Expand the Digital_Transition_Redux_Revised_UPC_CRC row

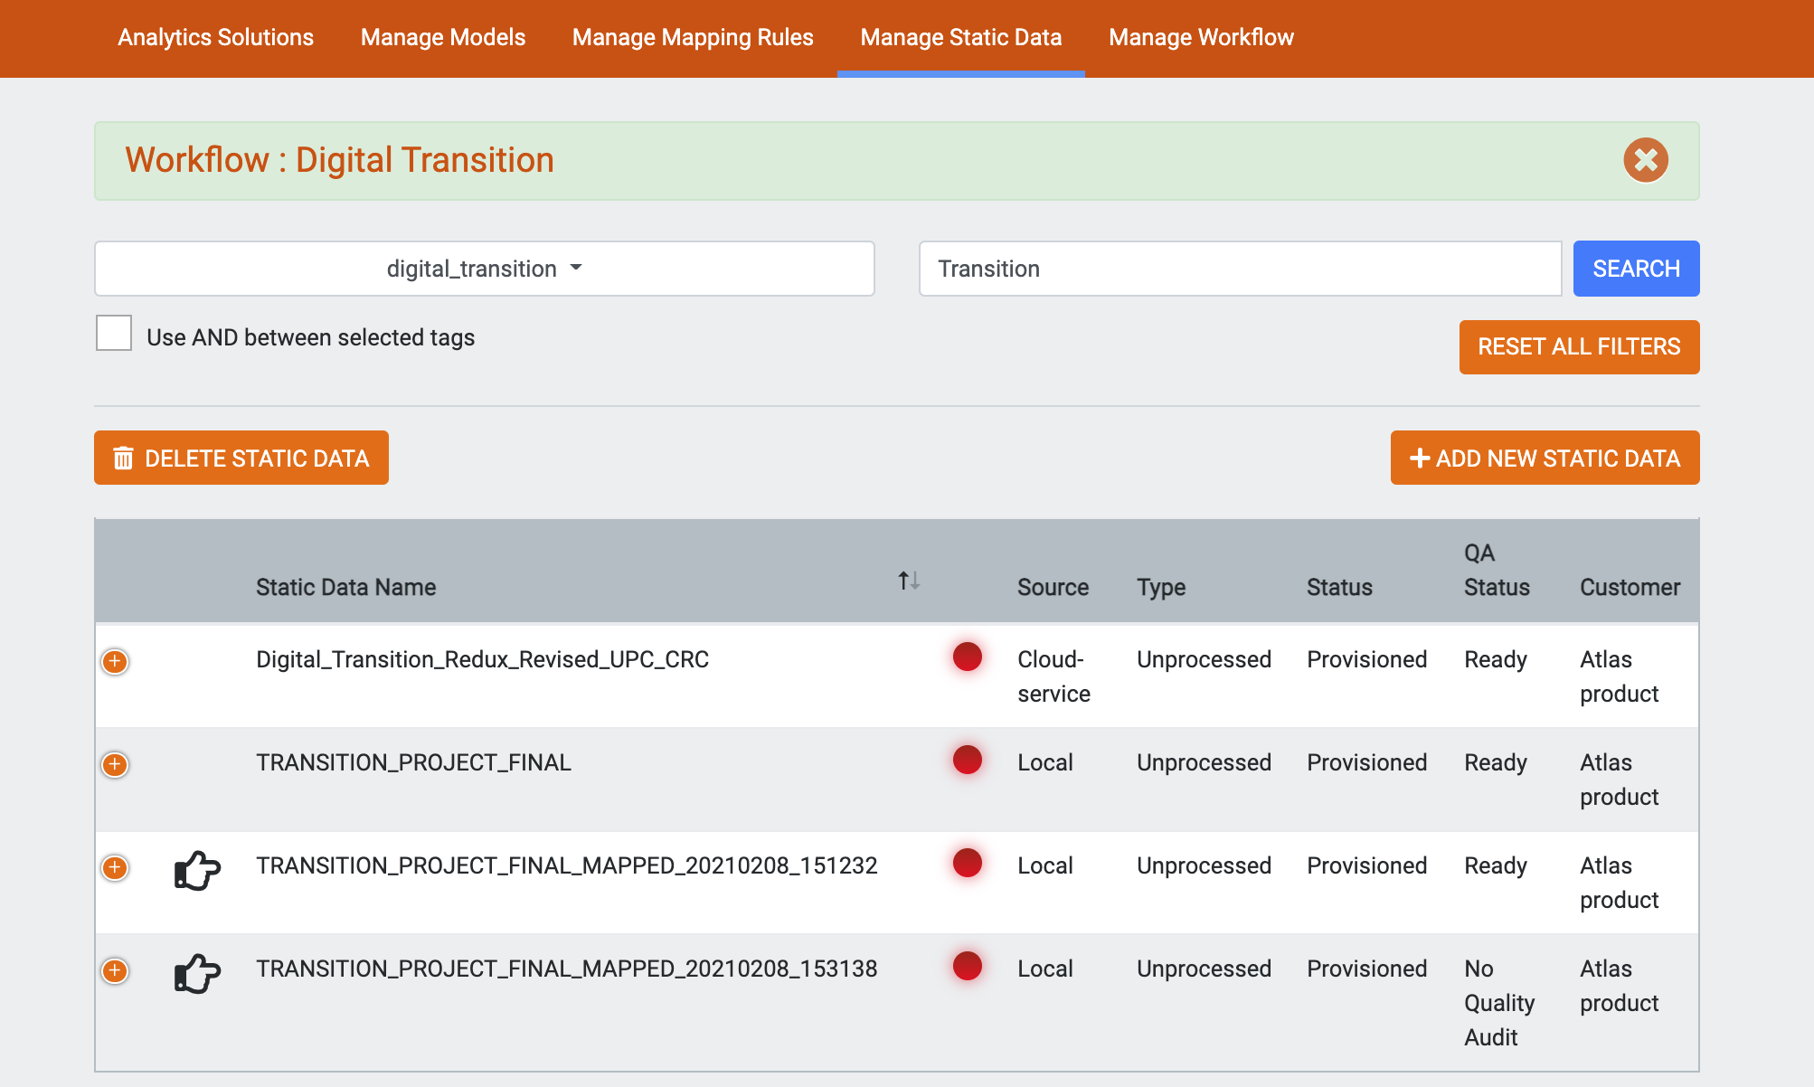click(x=115, y=661)
